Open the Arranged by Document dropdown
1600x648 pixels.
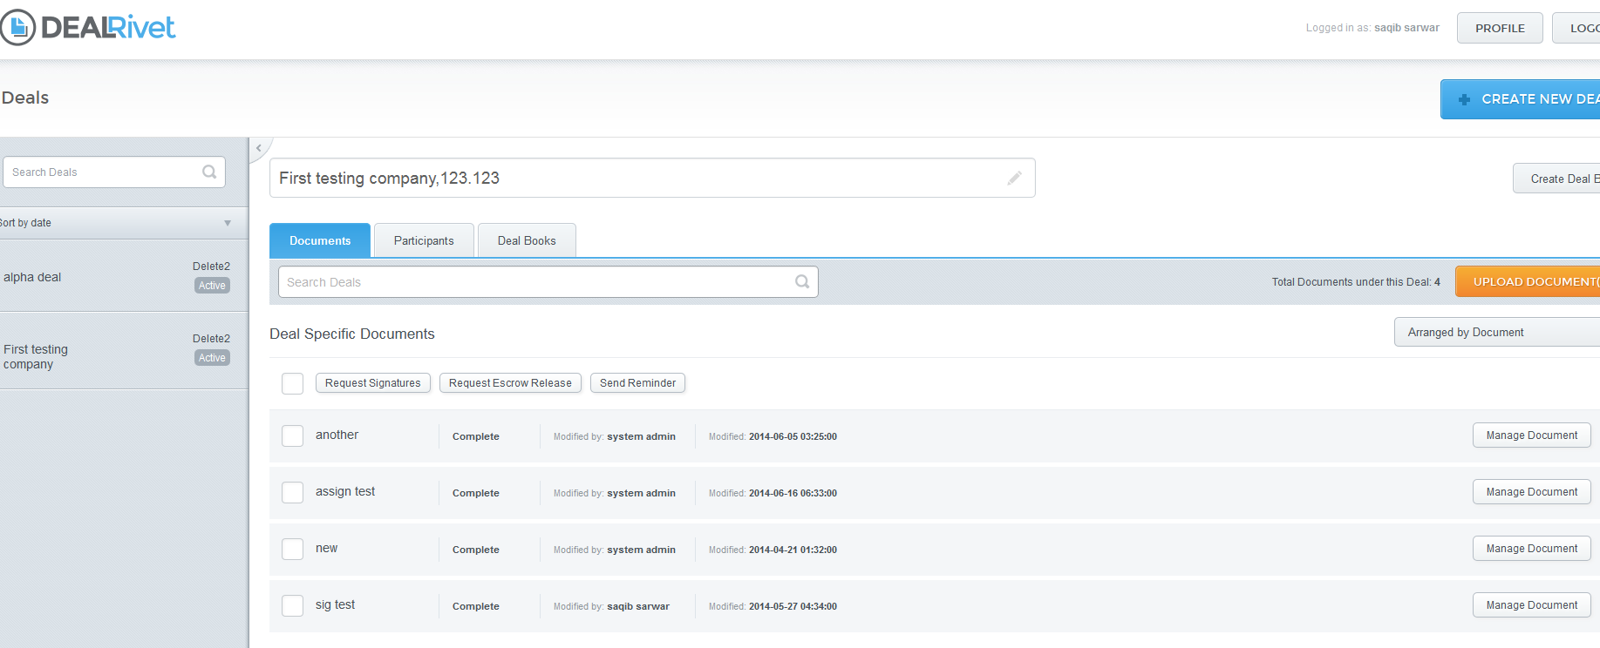point(1497,332)
